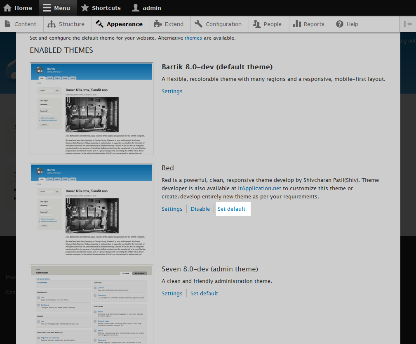Collapse the toolbar with the orientation arrow
Viewport: 416px width, 344px height.
point(408,24)
